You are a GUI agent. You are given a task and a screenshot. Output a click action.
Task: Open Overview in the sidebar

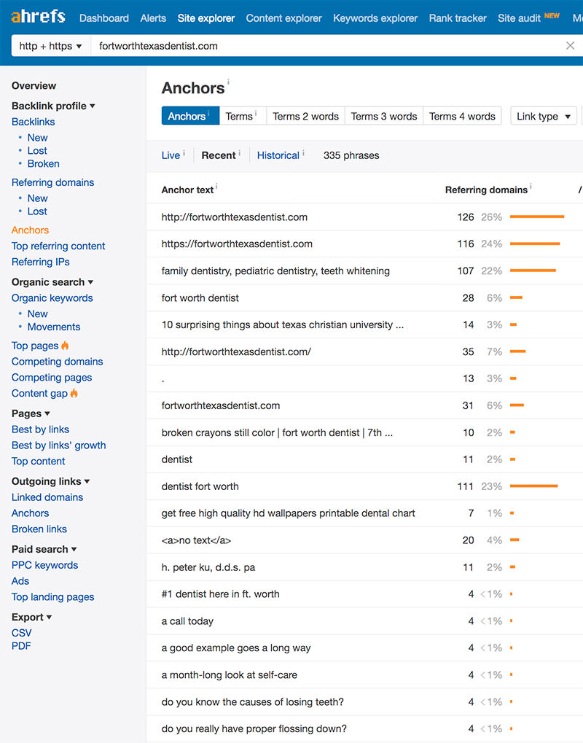point(34,85)
